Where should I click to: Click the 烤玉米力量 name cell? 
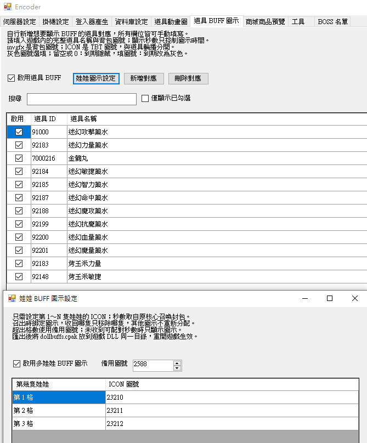pyautogui.click(x=217, y=263)
